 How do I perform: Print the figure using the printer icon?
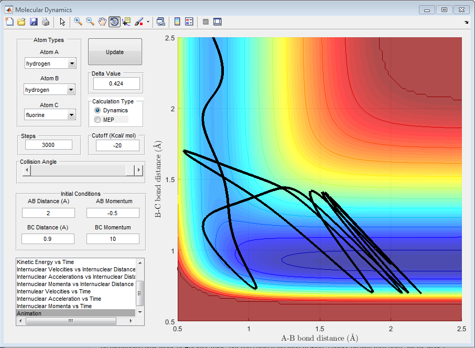[x=46, y=22]
